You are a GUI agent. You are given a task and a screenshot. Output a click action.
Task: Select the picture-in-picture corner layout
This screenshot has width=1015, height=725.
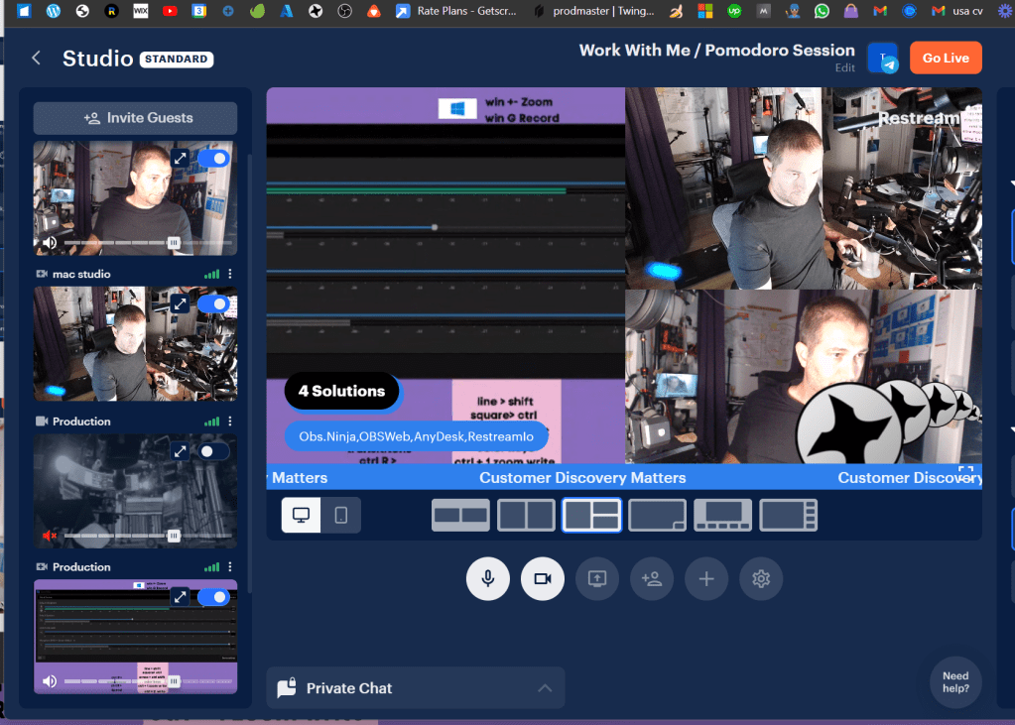tap(657, 516)
